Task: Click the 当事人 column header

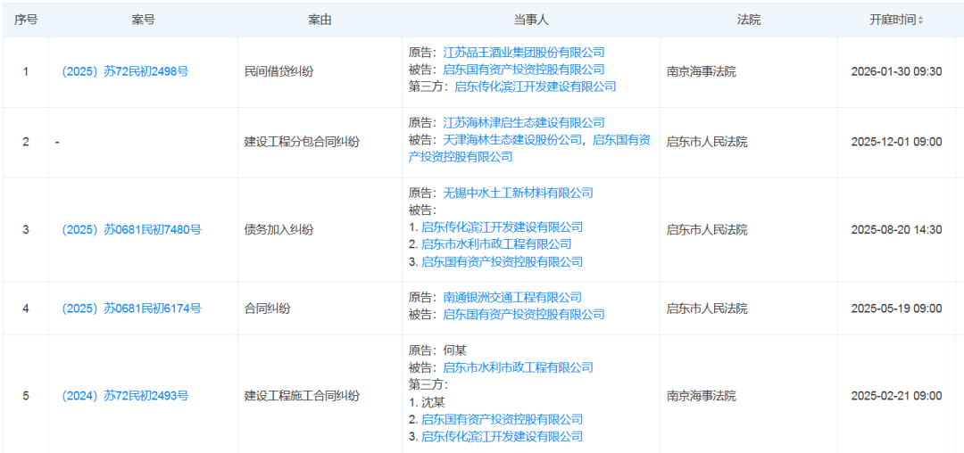Action: 531,21
